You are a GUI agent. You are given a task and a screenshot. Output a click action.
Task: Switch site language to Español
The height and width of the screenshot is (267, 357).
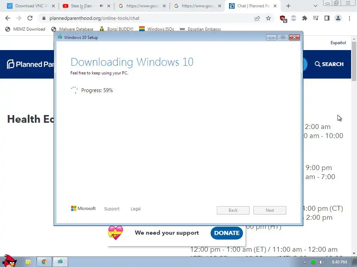point(338,43)
